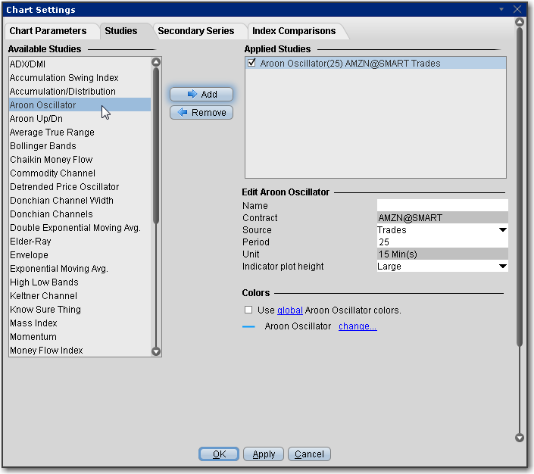Select Bollinger Bands in Available Studies

pos(43,146)
